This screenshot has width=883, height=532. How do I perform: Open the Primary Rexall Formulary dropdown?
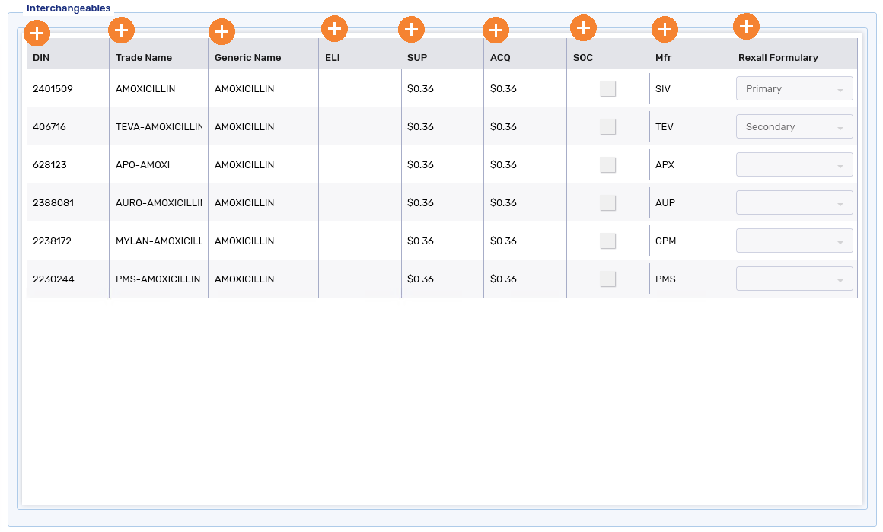tap(794, 89)
